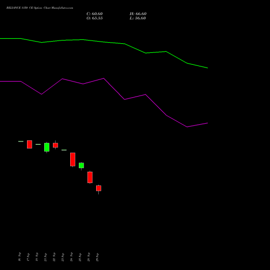Click the 18 Sep date axis label
Viewport: 270px width, 270px height.
pyautogui.click(x=37, y=256)
